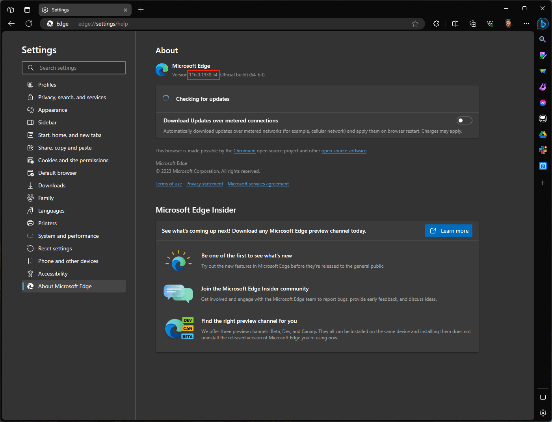Click the Browser essentials heart icon
Image resolution: width=552 pixels, height=422 pixels.
(x=490, y=24)
